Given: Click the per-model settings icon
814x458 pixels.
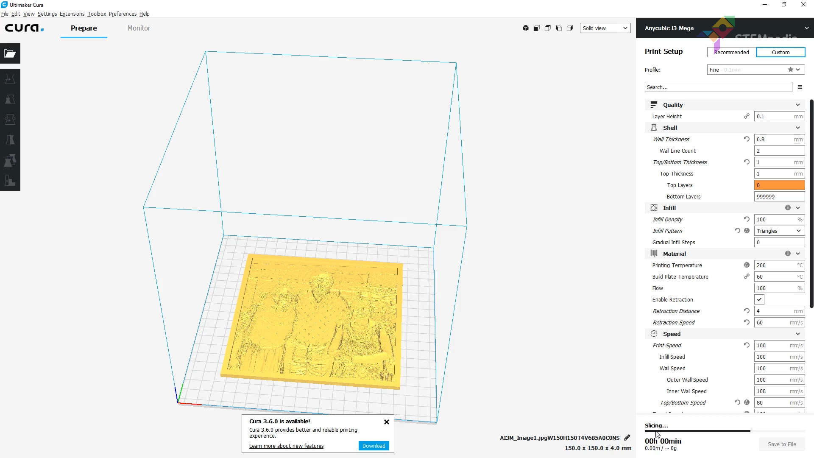Looking at the screenshot, I should (10, 160).
